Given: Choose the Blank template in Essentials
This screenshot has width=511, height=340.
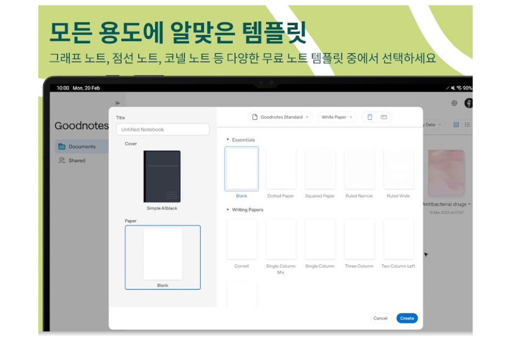Looking at the screenshot, I should (242, 169).
